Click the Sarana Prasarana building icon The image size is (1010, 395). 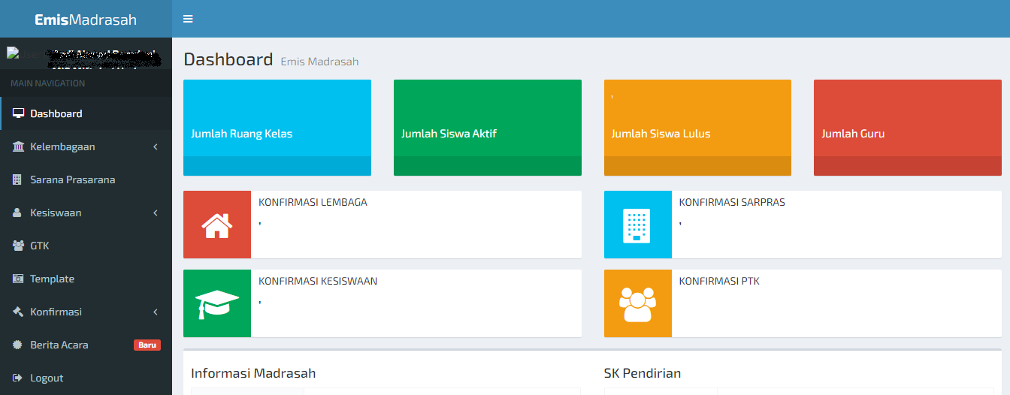click(17, 179)
